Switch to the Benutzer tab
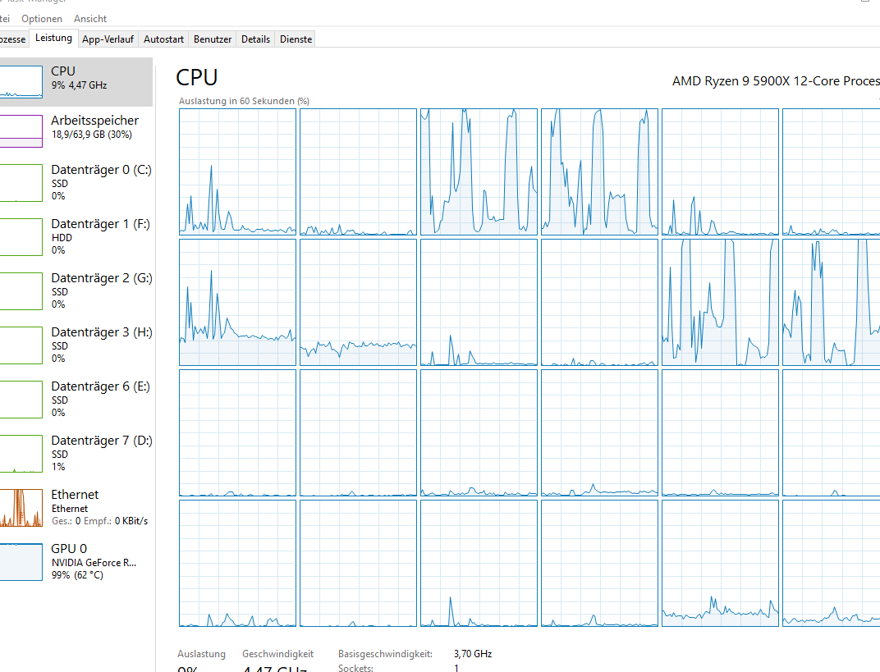The width and height of the screenshot is (880, 672). click(x=213, y=39)
